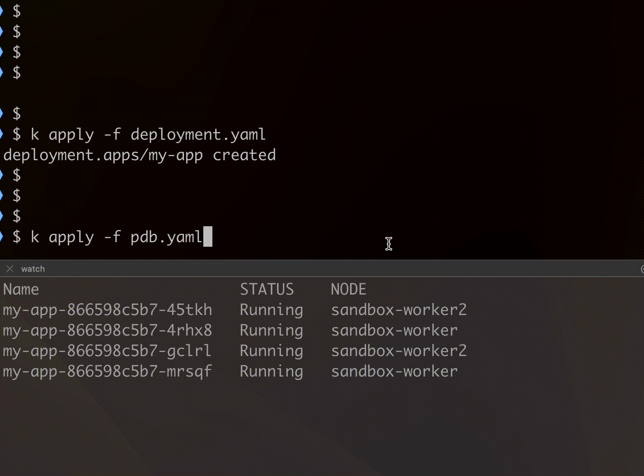The width and height of the screenshot is (644, 476).
Task: Click the block cursor after pdb.yaml
Action: 207,237
